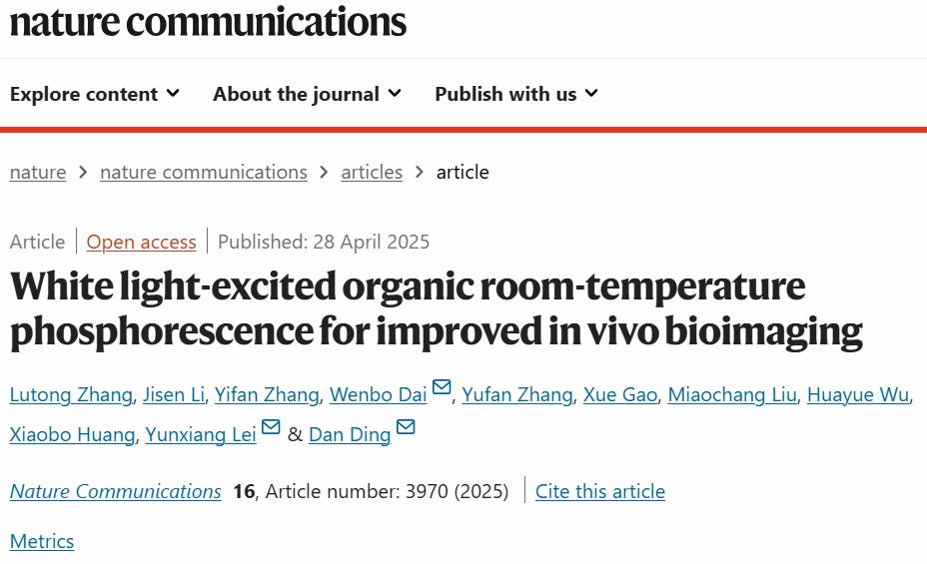This screenshot has width=927, height=564.
Task: Click the envelope icon next to Dan Ding
Action: click(406, 429)
